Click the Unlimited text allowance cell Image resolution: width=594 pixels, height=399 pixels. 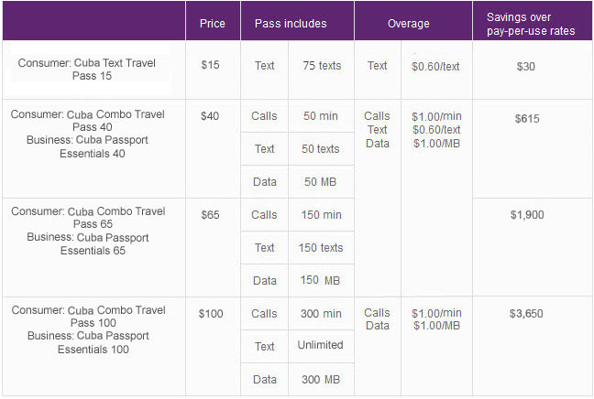coord(321,345)
